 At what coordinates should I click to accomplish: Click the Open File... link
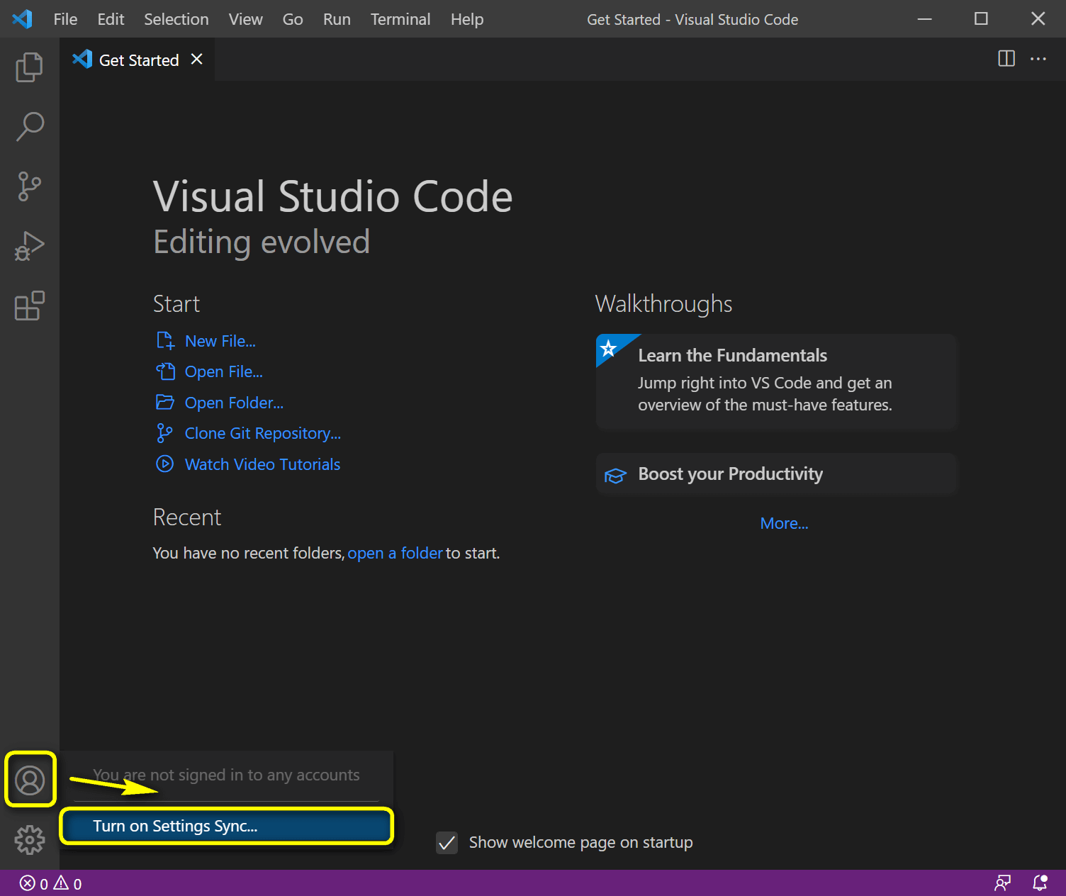[224, 371]
